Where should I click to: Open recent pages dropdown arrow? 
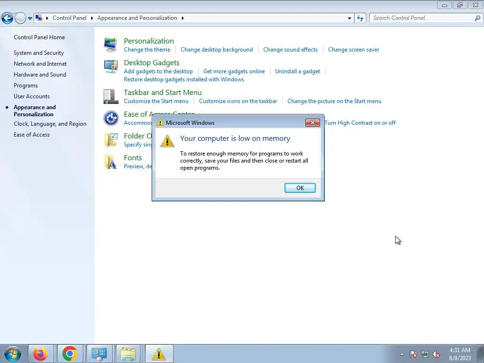coord(30,18)
